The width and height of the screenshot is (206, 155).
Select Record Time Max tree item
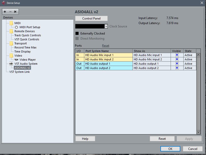[x=25, y=47]
